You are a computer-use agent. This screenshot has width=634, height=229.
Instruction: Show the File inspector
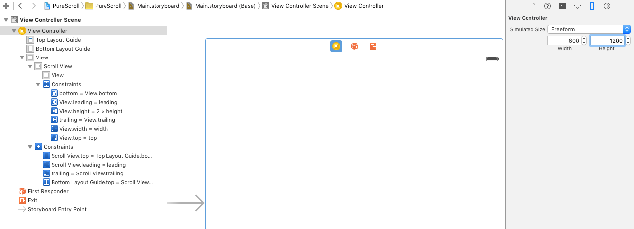tap(532, 6)
